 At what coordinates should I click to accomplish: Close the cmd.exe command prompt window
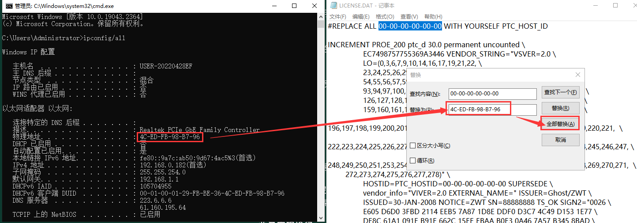coord(315,6)
